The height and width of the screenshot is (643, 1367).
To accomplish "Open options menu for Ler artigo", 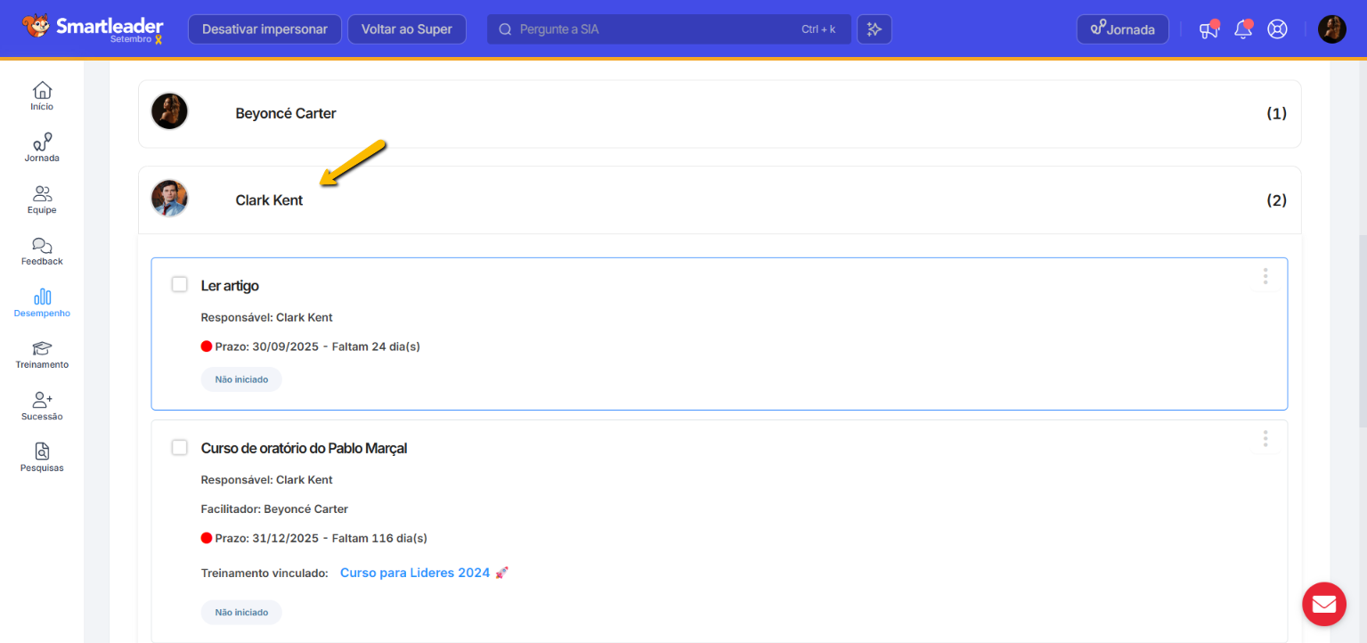I will click(x=1265, y=277).
